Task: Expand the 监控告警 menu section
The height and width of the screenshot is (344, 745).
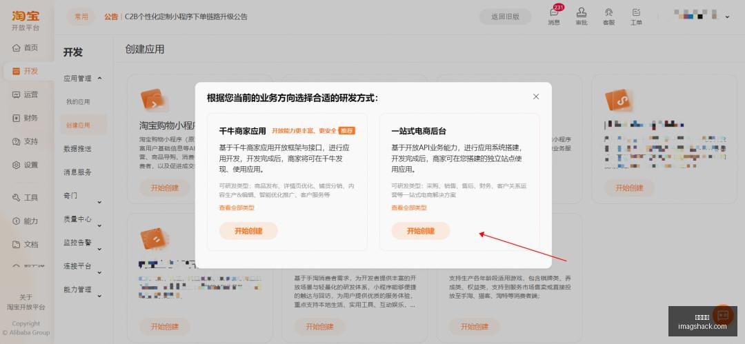Action: pos(83,243)
